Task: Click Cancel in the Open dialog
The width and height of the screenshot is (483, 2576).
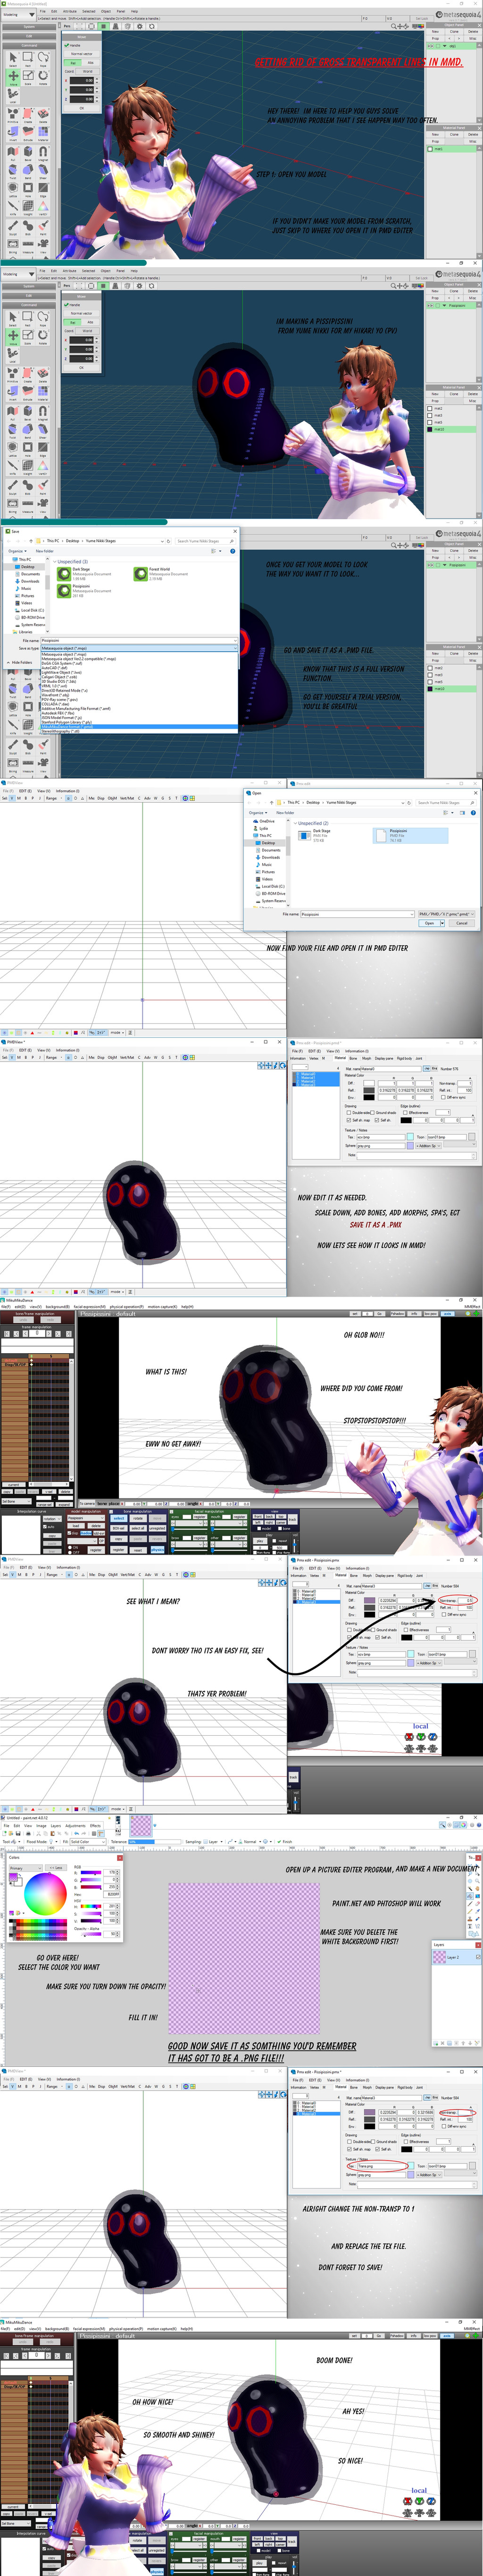Action: point(461,923)
